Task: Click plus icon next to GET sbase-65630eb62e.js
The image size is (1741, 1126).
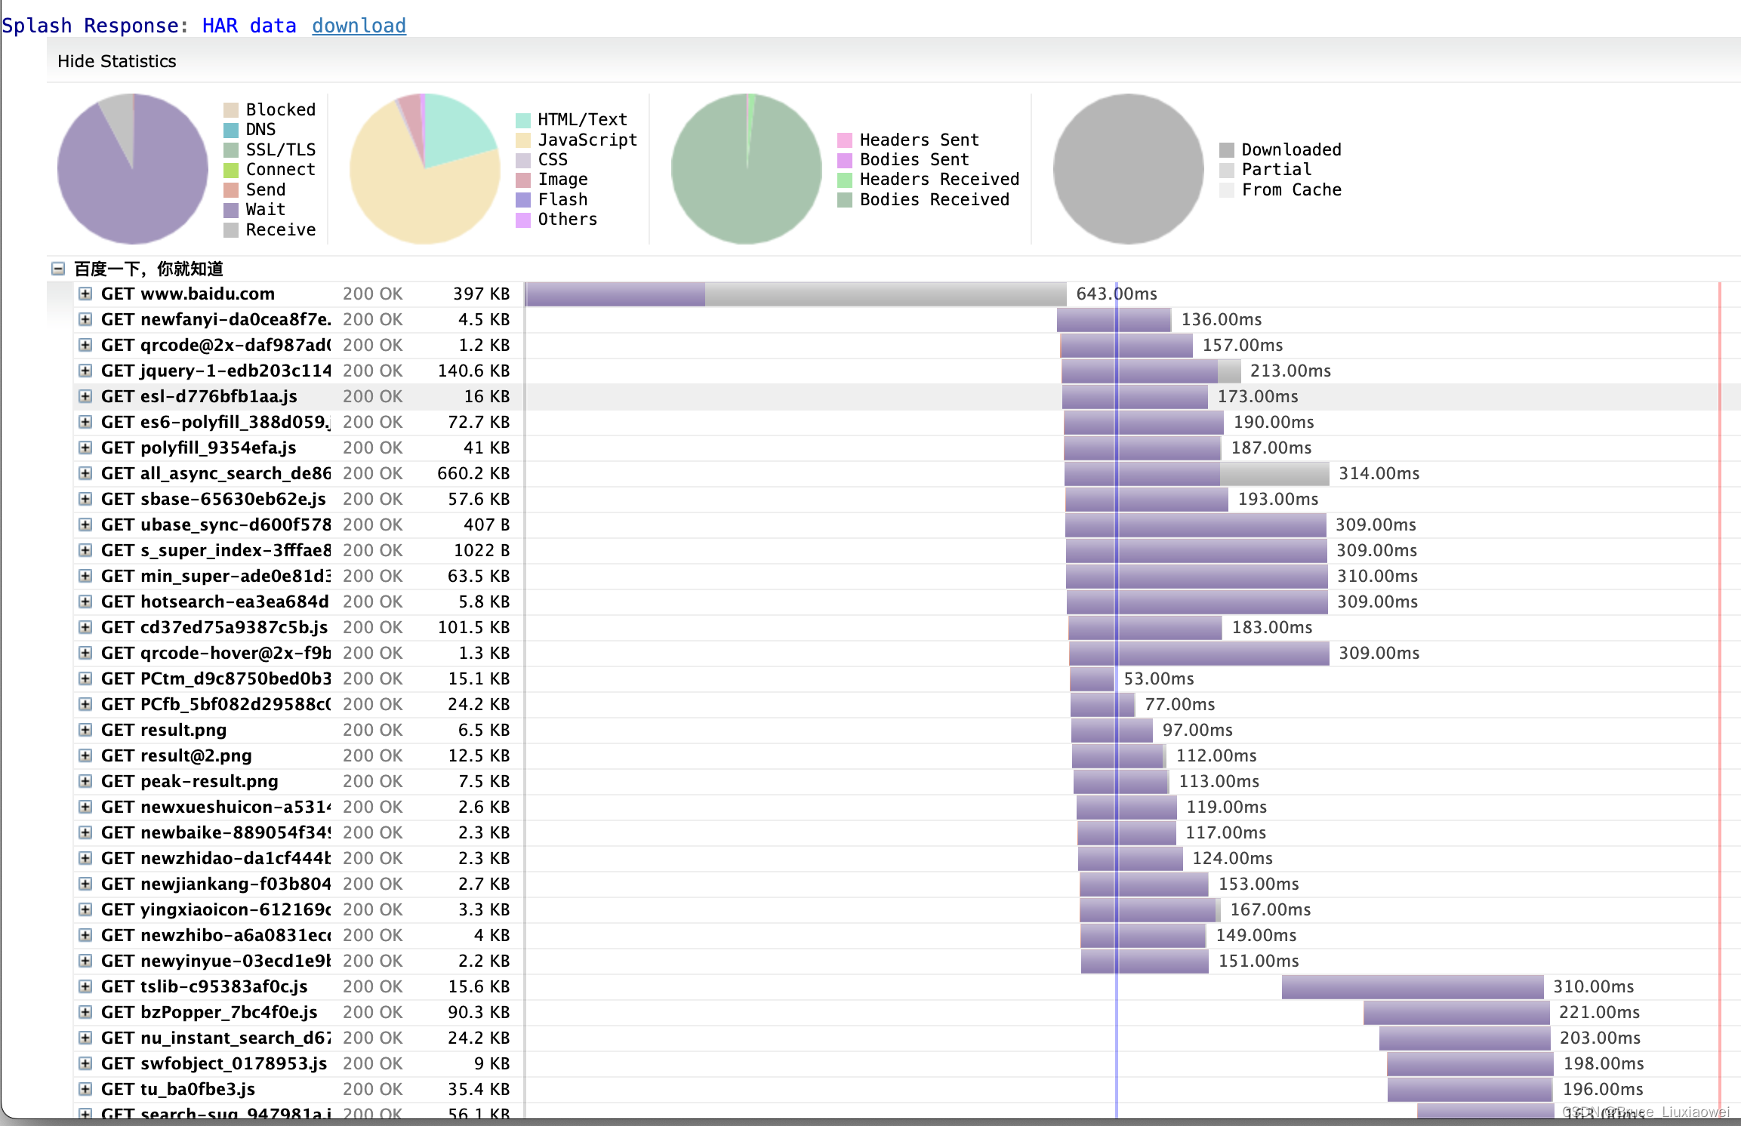Action: 85,499
